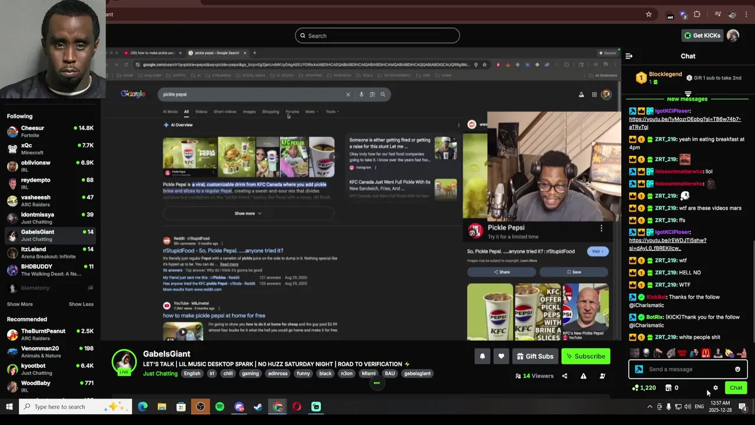Click Show Less in Following list

pos(81,304)
